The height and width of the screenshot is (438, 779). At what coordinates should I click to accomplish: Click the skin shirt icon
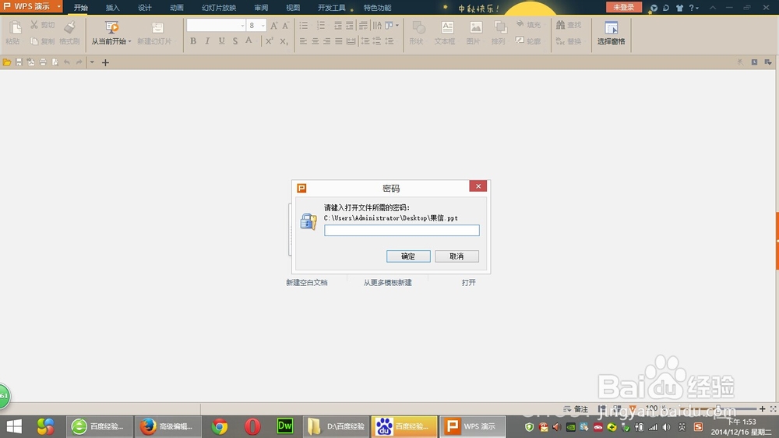point(679,8)
